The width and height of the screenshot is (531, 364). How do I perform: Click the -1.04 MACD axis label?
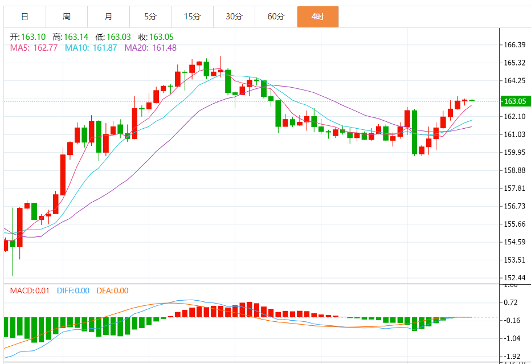click(x=512, y=338)
